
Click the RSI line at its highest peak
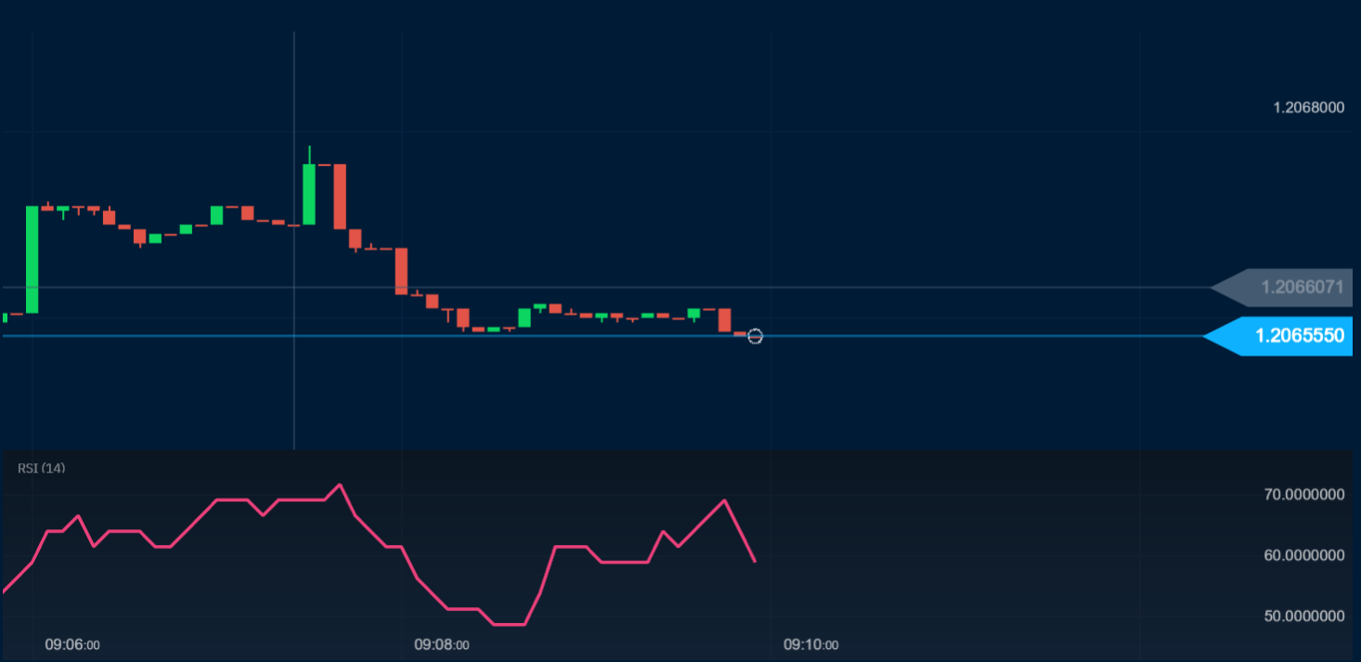click(340, 485)
